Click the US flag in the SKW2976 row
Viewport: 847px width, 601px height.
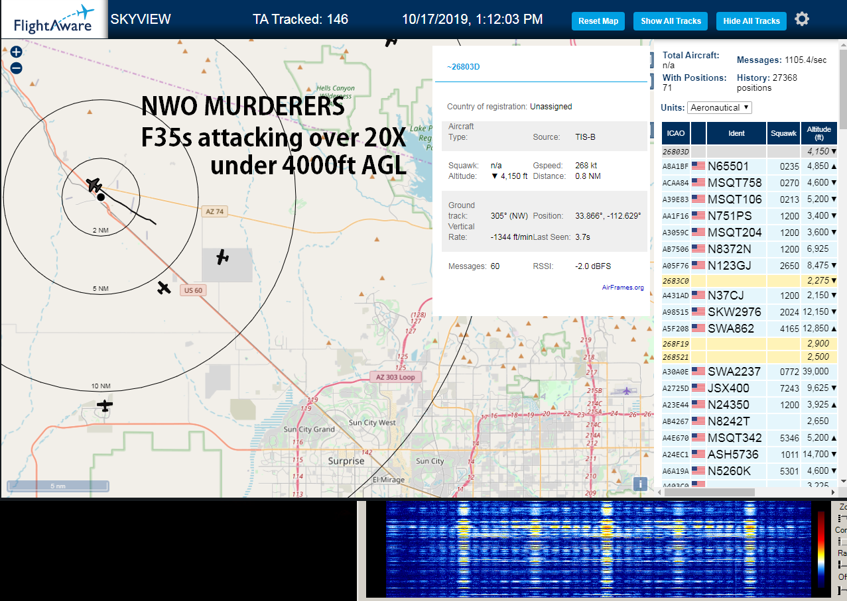pos(698,312)
